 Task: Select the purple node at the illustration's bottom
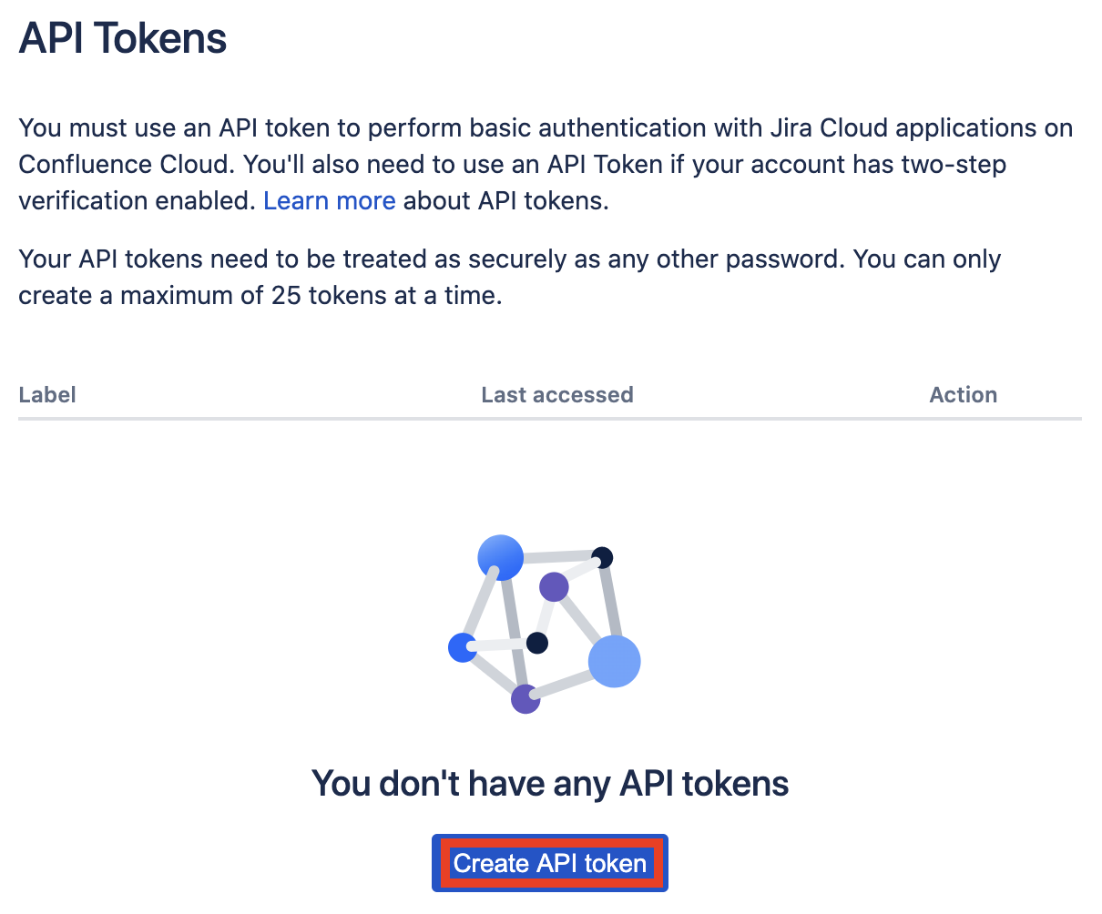pyautogui.click(x=525, y=698)
